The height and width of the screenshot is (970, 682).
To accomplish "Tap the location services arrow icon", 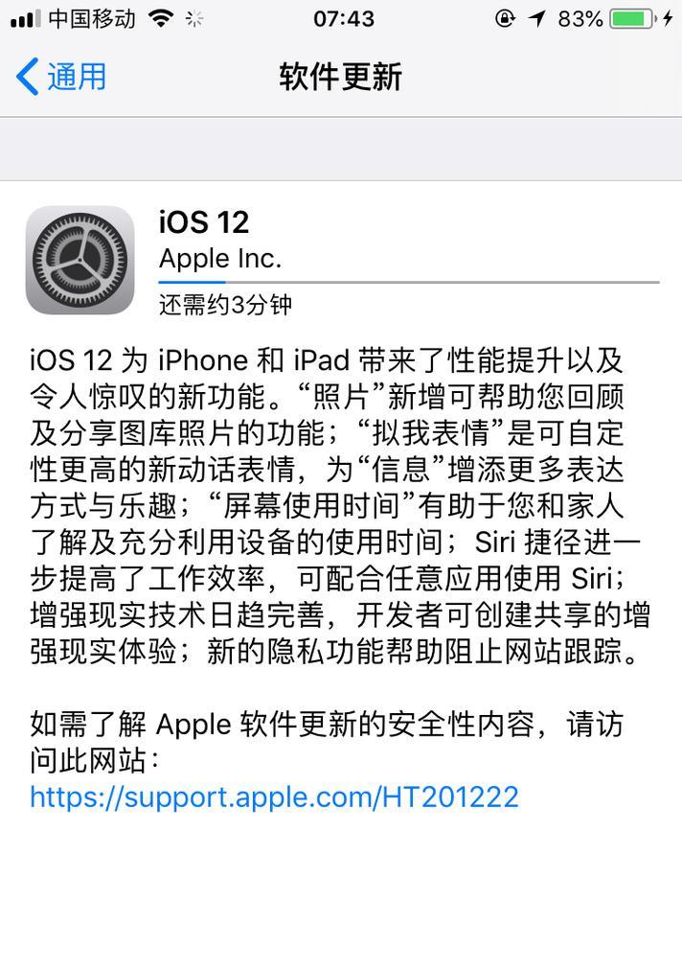I will coord(536,18).
